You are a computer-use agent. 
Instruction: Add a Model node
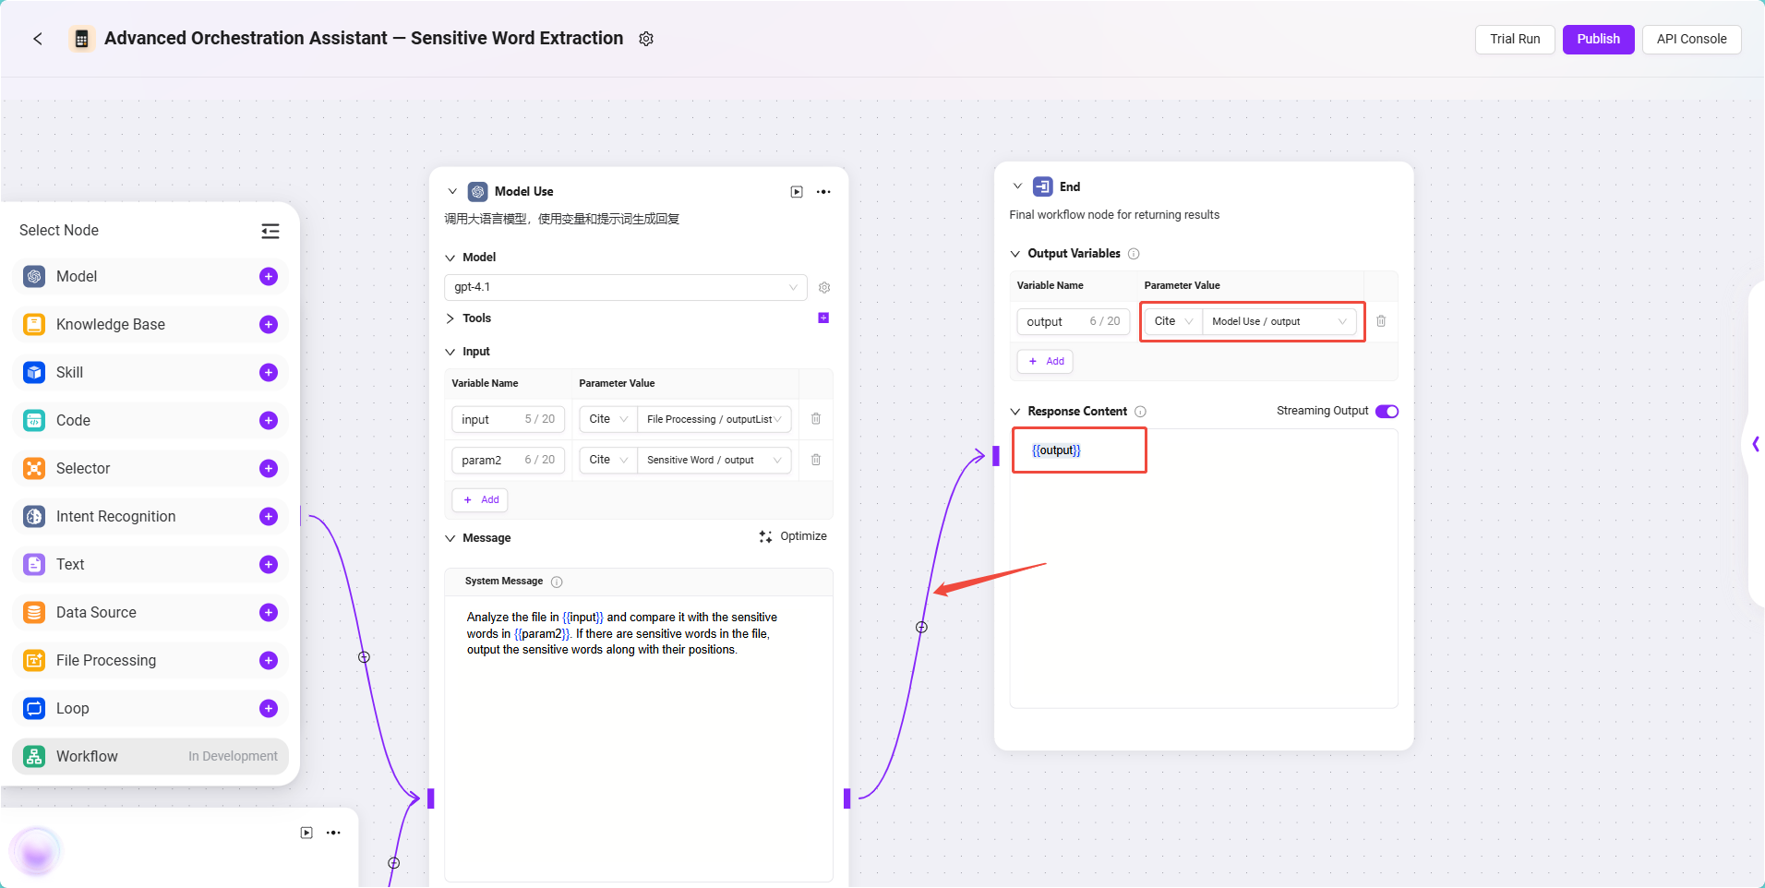pyautogui.click(x=269, y=277)
